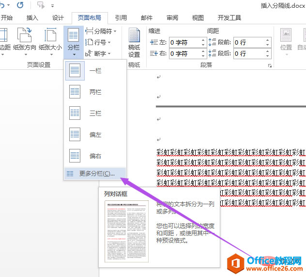This screenshot has width=306, height=277.
Task: Switch to the 审阅 tab
Action: click(172, 18)
